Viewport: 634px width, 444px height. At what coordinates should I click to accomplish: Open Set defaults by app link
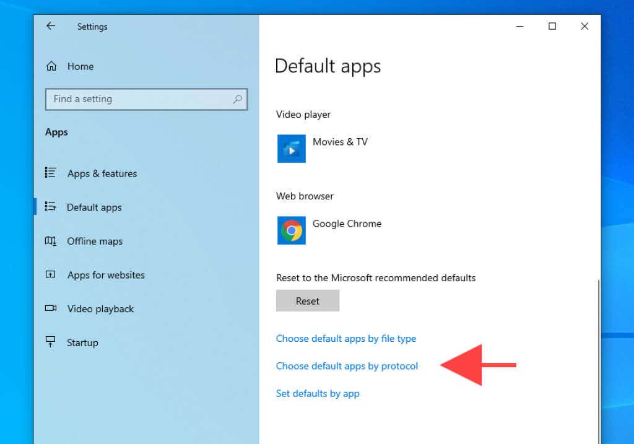[x=318, y=393]
